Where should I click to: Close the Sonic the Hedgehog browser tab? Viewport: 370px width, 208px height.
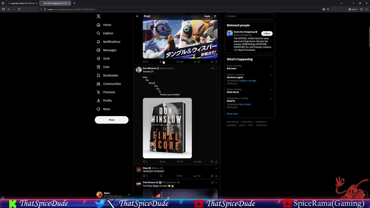click(x=69, y=3)
